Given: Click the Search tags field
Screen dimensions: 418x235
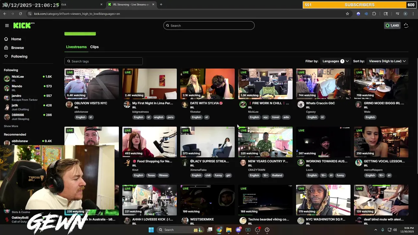Looking at the screenshot, I should click(x=104, y=61).
